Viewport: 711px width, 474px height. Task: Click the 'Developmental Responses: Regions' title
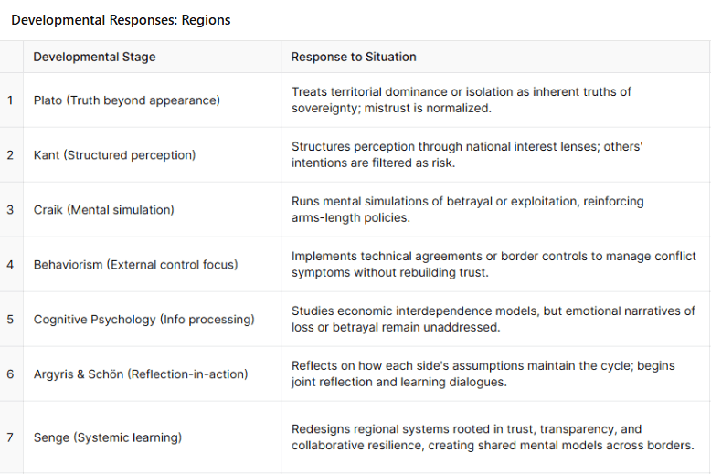point(121,19)
